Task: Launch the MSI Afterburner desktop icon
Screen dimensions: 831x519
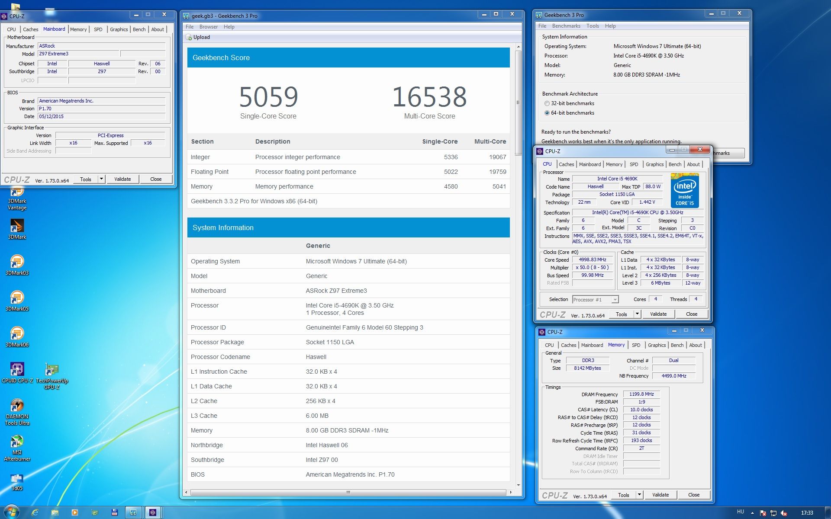Action: click(x=17, y=442)
